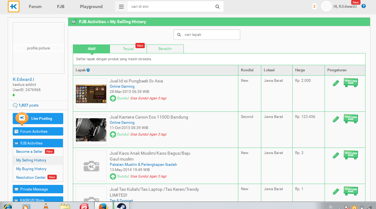Sort listings by the Lapak column arrow
The height and width of the screenshot is (209, 376).
[88, 70]
